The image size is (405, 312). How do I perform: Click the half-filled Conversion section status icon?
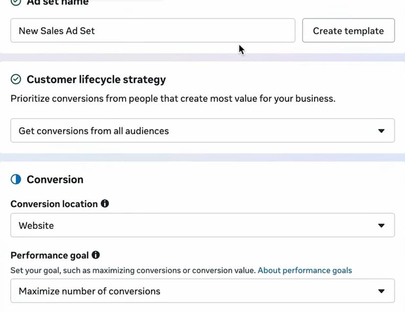[x=16, y=179]
